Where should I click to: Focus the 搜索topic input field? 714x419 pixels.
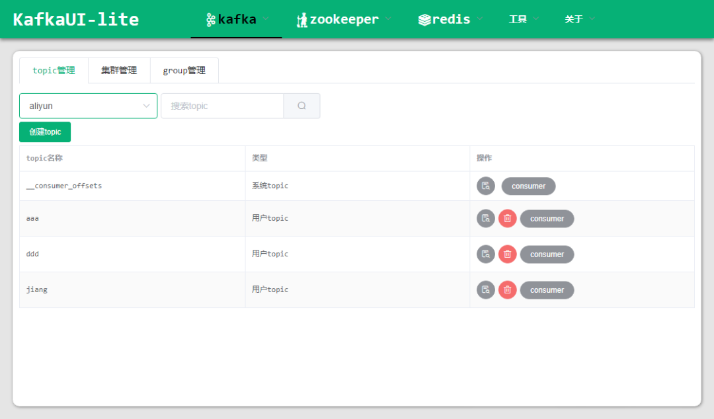tap(222, 106)
